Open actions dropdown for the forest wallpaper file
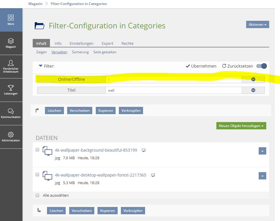The width and height of the screenshot is (280, 221). pos(262,176)
